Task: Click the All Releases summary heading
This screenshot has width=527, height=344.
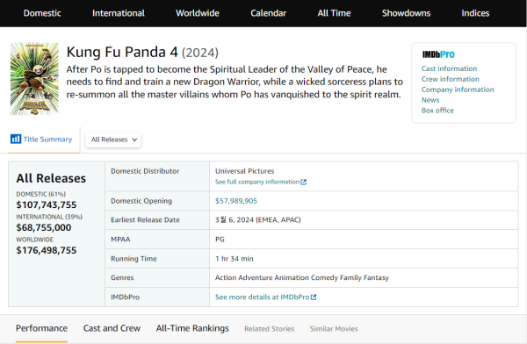Action: (51, 178)
